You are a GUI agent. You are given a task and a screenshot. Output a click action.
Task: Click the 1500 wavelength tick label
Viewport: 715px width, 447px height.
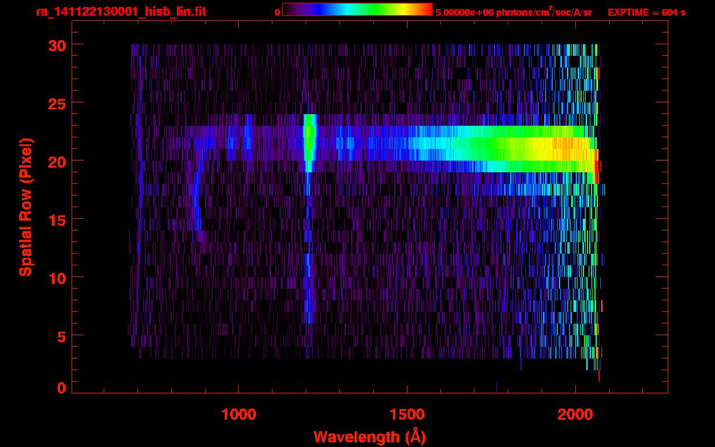pyautogui.click(x=407, y=414)
